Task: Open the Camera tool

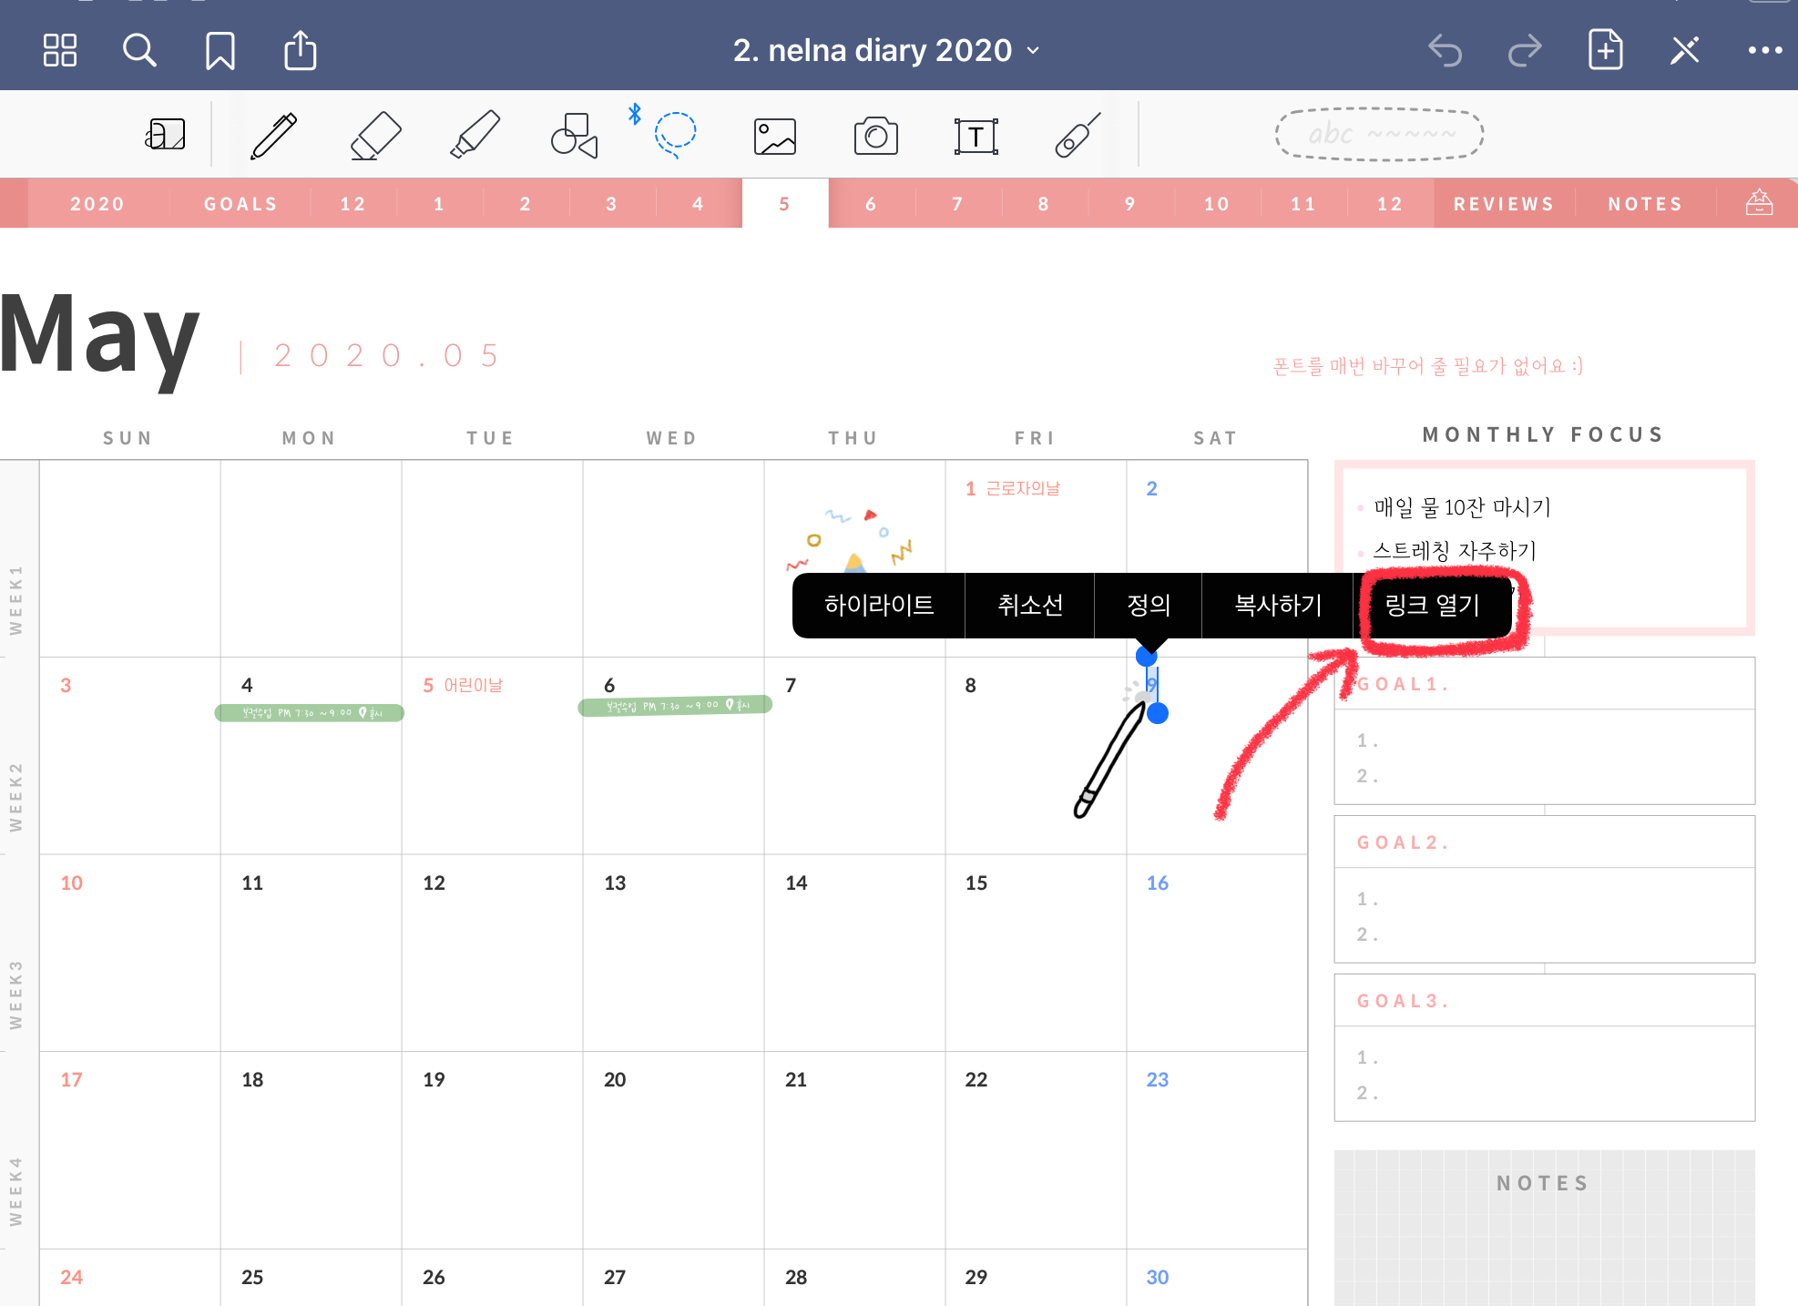Action: click(875, 137)
